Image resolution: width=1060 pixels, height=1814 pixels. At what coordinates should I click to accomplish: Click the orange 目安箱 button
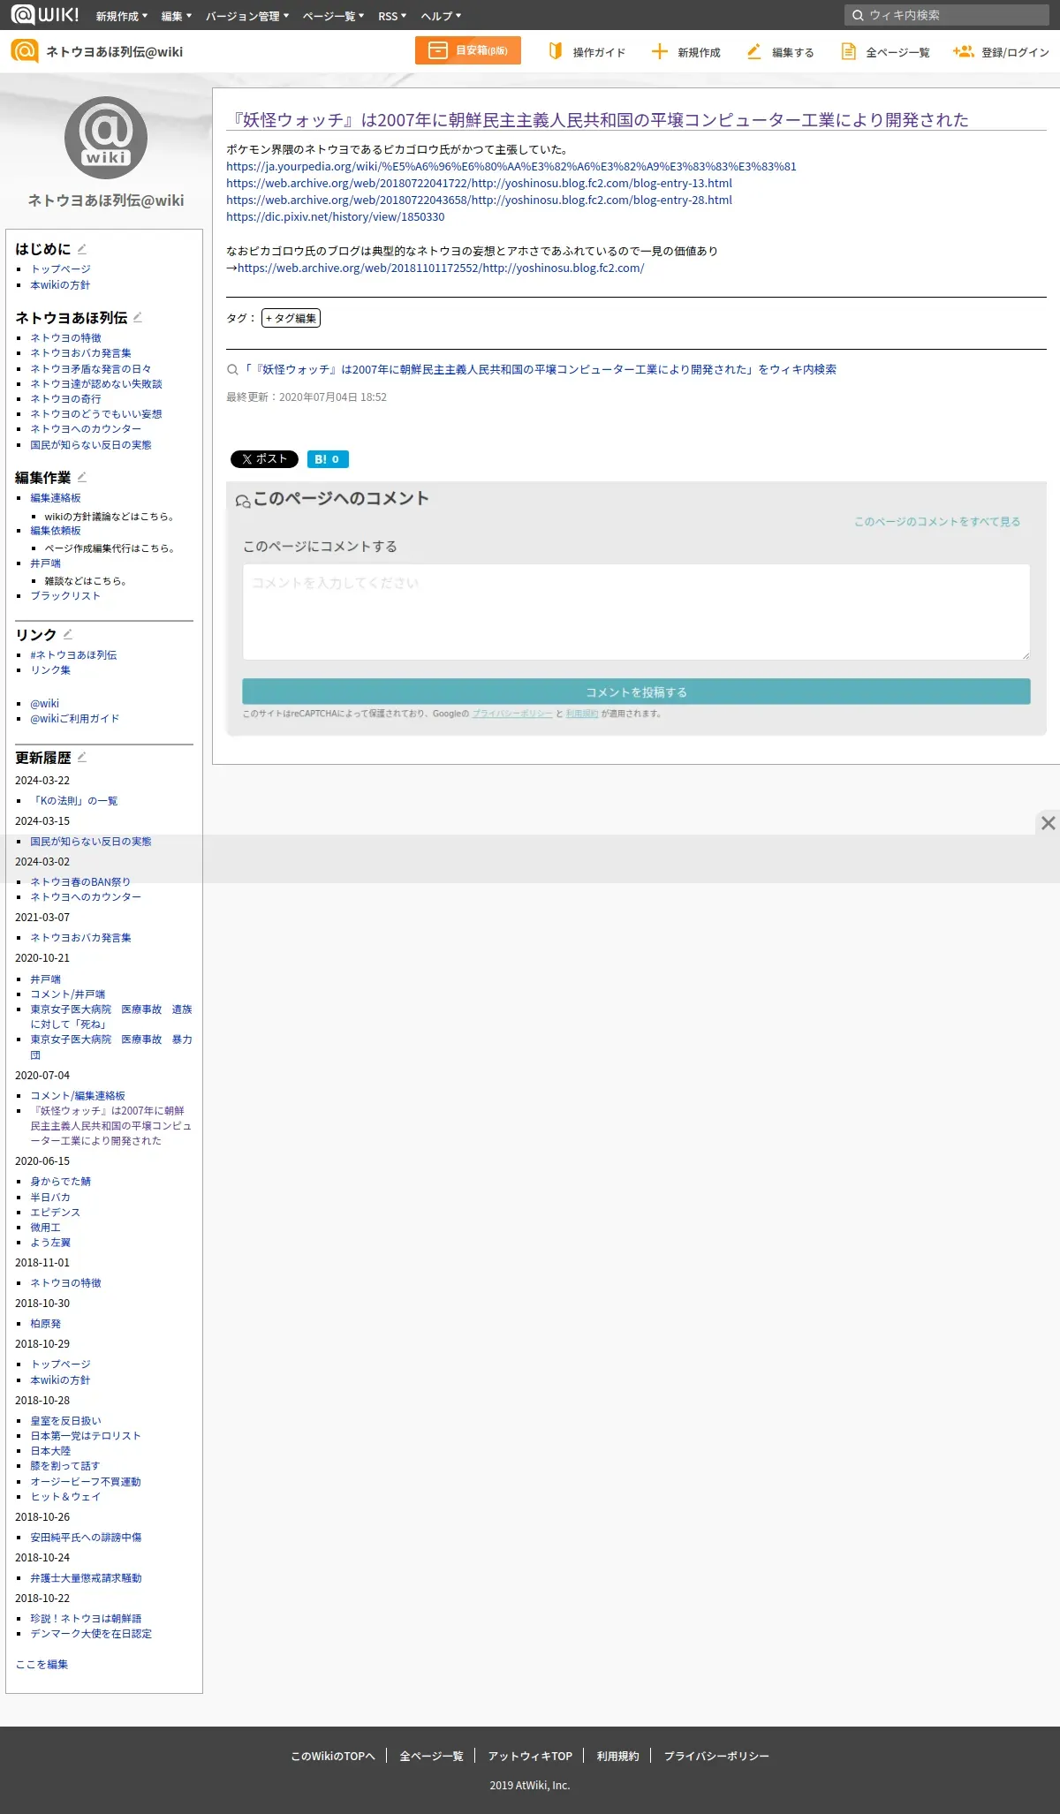point(468,50)
